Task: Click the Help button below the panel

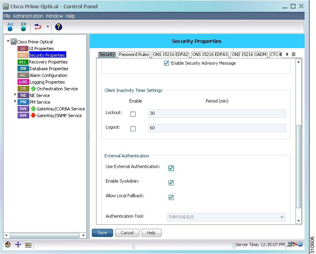Action: [151, 233]
